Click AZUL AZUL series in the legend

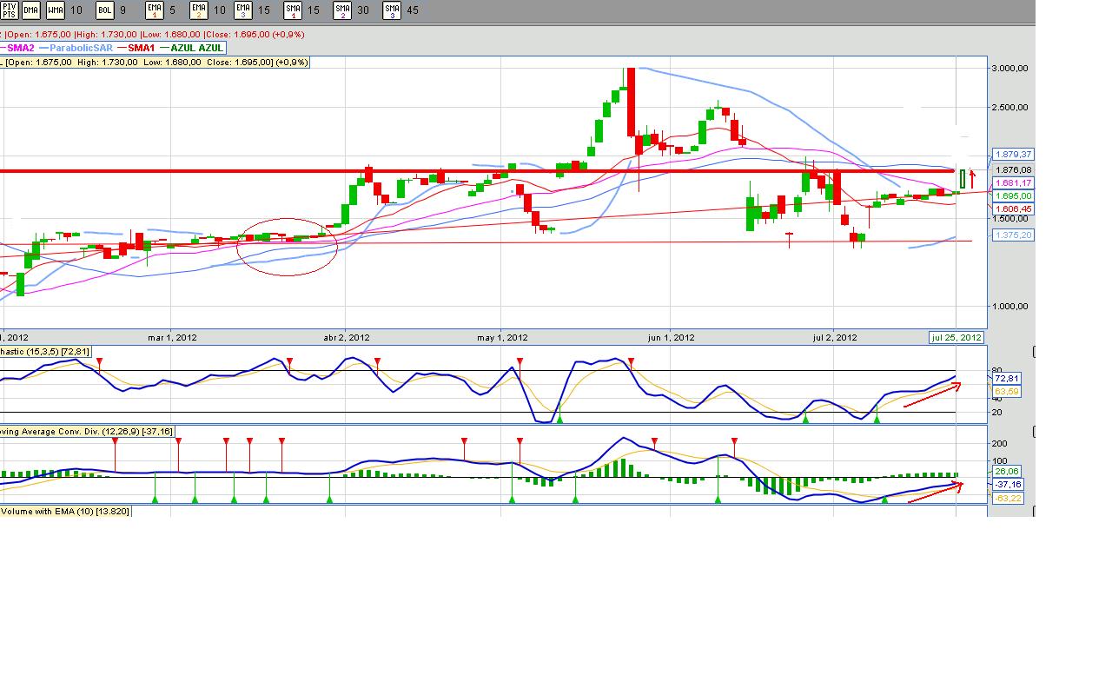pyautogui.click(x=199, y=48)
